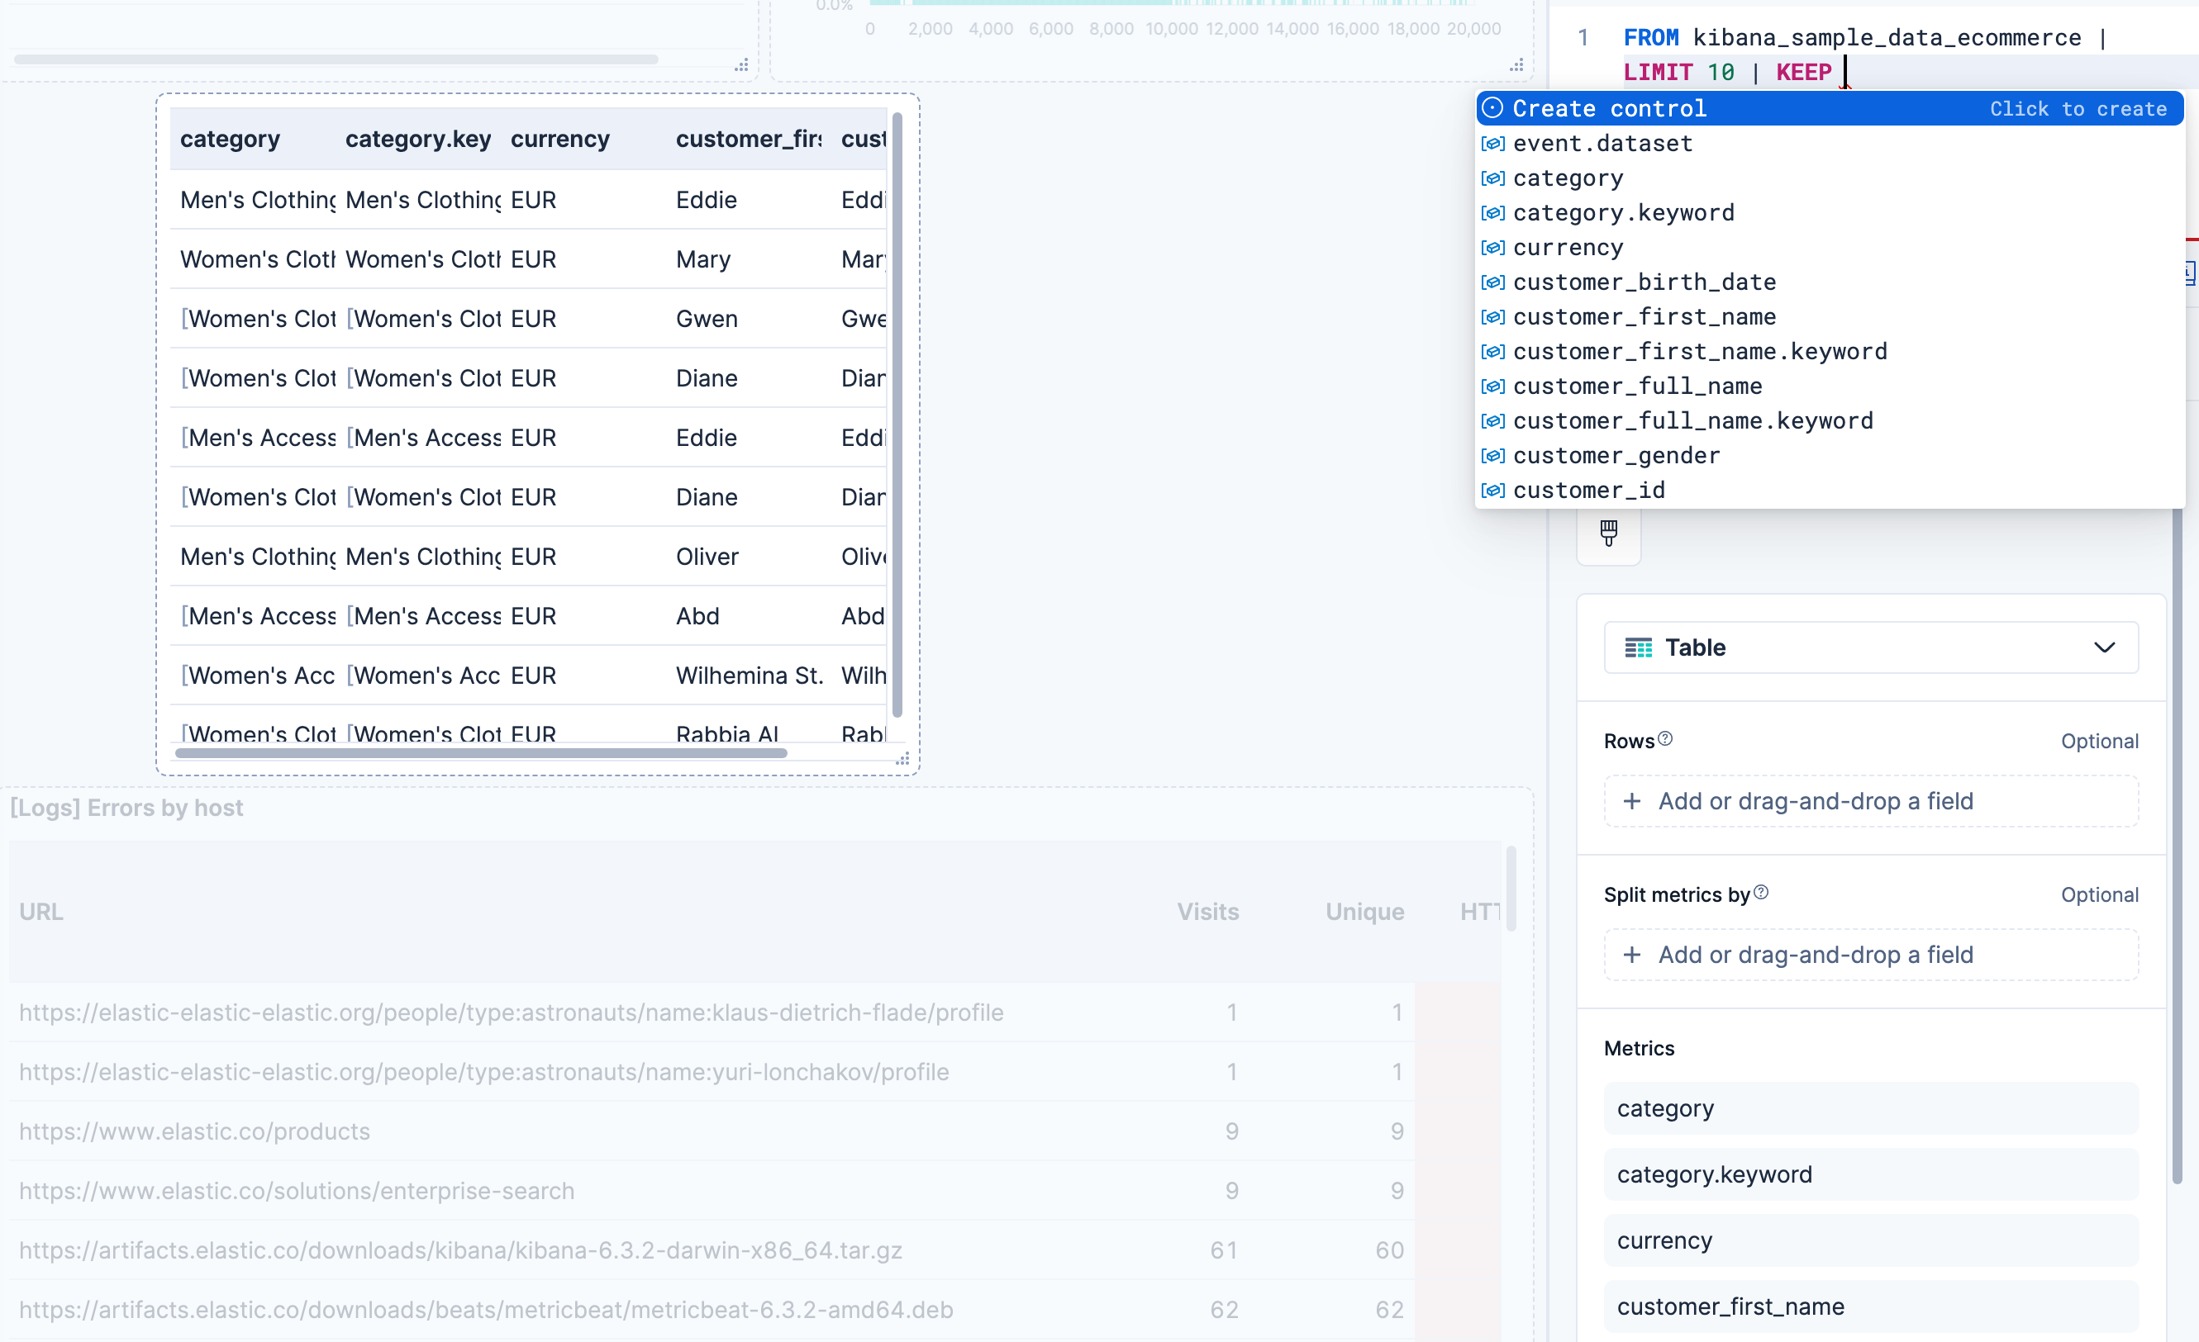Click the elastic.co/products URL row
Viewport: 2199px width, 1342px height.
(x=194, y=1131)
